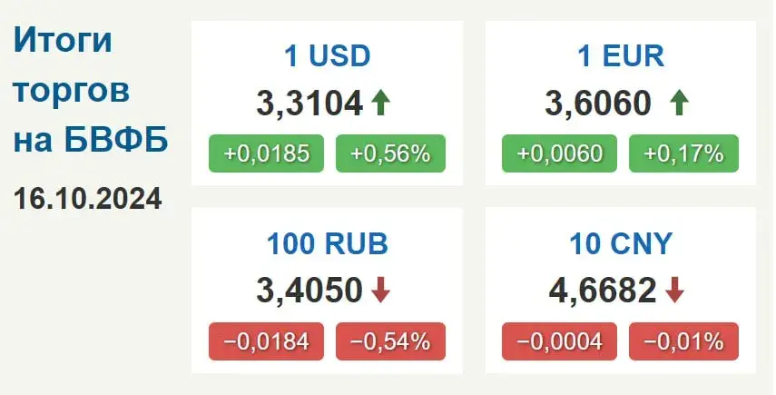Click the green up arrow beside EUR rate
The height and width of the screenshot is (395, 776).
(678, 104)
